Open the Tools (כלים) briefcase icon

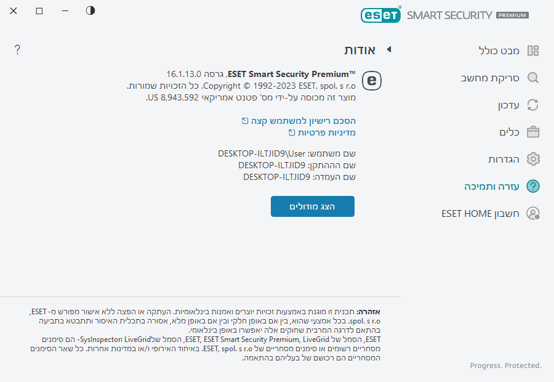533,132
